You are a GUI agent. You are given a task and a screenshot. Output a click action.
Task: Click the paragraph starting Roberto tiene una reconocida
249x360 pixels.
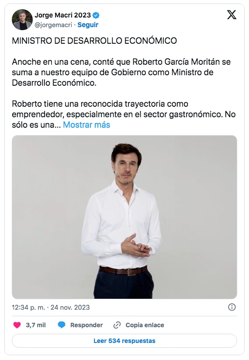[124, 114]
